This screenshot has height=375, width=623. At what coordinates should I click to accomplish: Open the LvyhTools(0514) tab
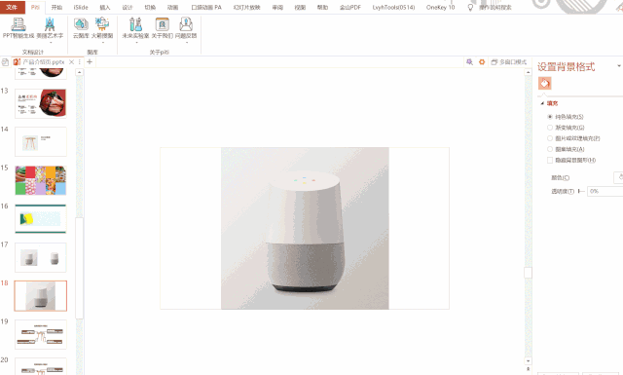(x=393, y=7)
